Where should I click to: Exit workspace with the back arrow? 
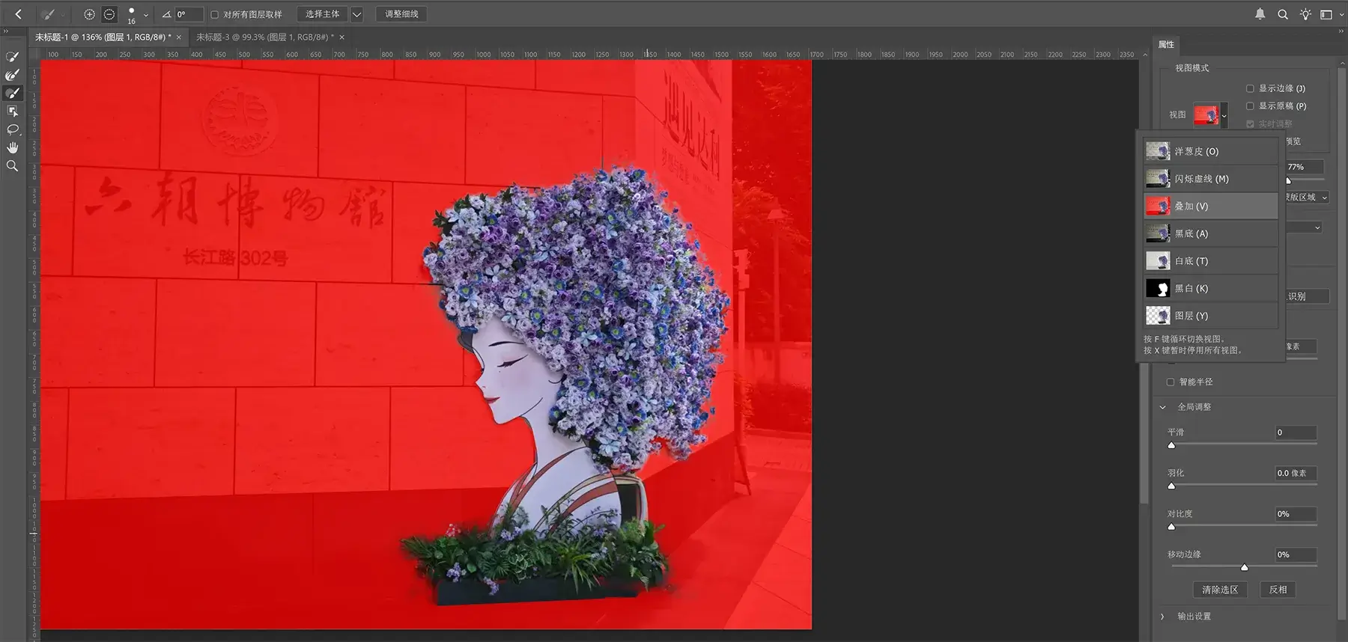19,14
